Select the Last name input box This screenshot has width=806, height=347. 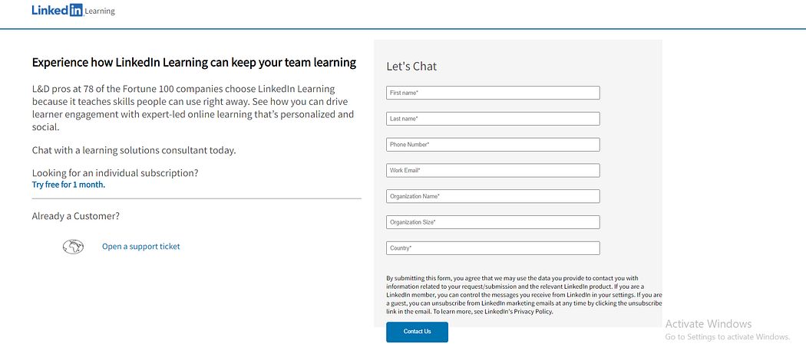pos(493,119)
